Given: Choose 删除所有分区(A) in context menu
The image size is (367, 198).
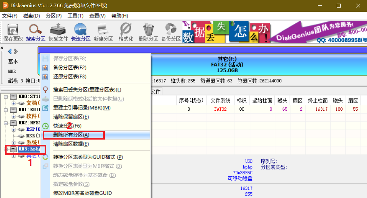Looking at the screenshot, I should (71, 135).
